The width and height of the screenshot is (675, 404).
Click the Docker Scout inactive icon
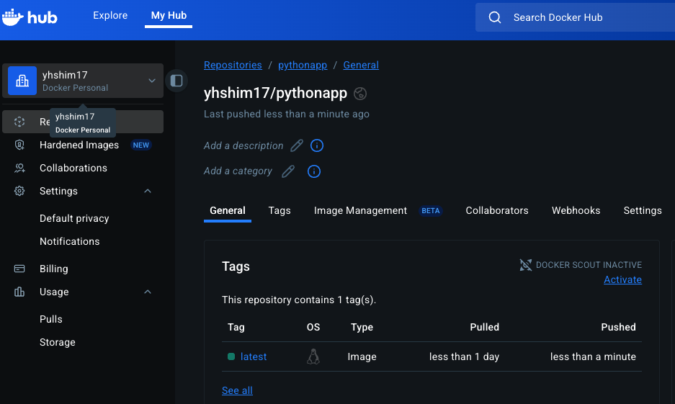coord(526,265)
